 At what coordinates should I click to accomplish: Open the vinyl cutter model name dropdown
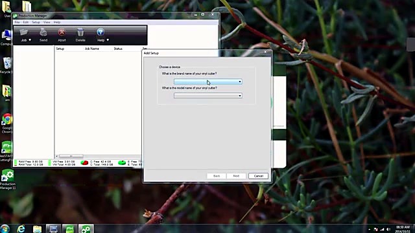tap(207, 96)
